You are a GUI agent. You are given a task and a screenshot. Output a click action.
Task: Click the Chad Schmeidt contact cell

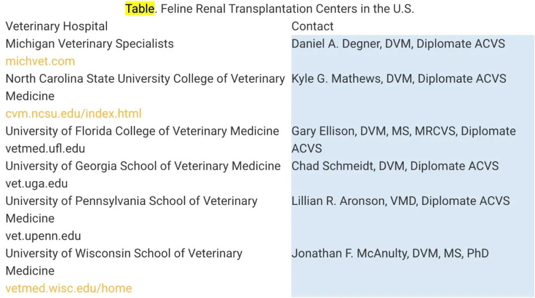tap(395, 166)
